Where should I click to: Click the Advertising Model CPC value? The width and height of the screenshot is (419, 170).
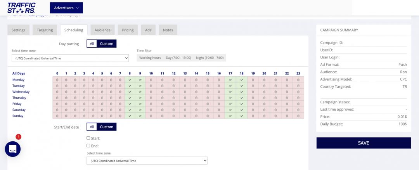(x=403, y=79)
